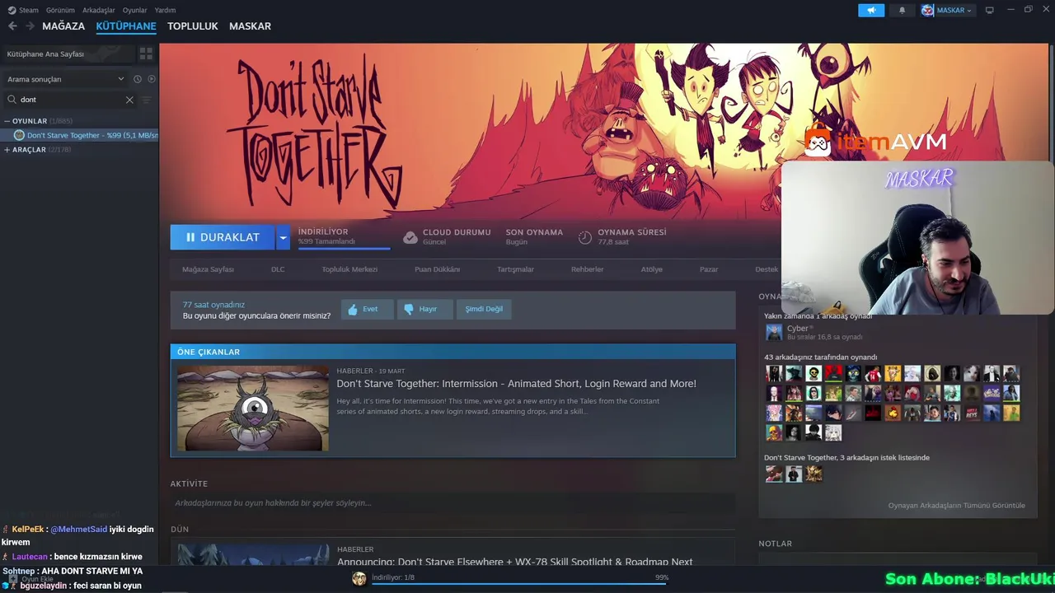Click 'İndiriliyor: 1/8' download status
The width and height of the screenshot is (1055, 593).
[393, 577]
